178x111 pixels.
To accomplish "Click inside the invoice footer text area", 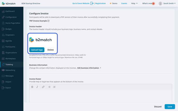I will tap(101, 96).
